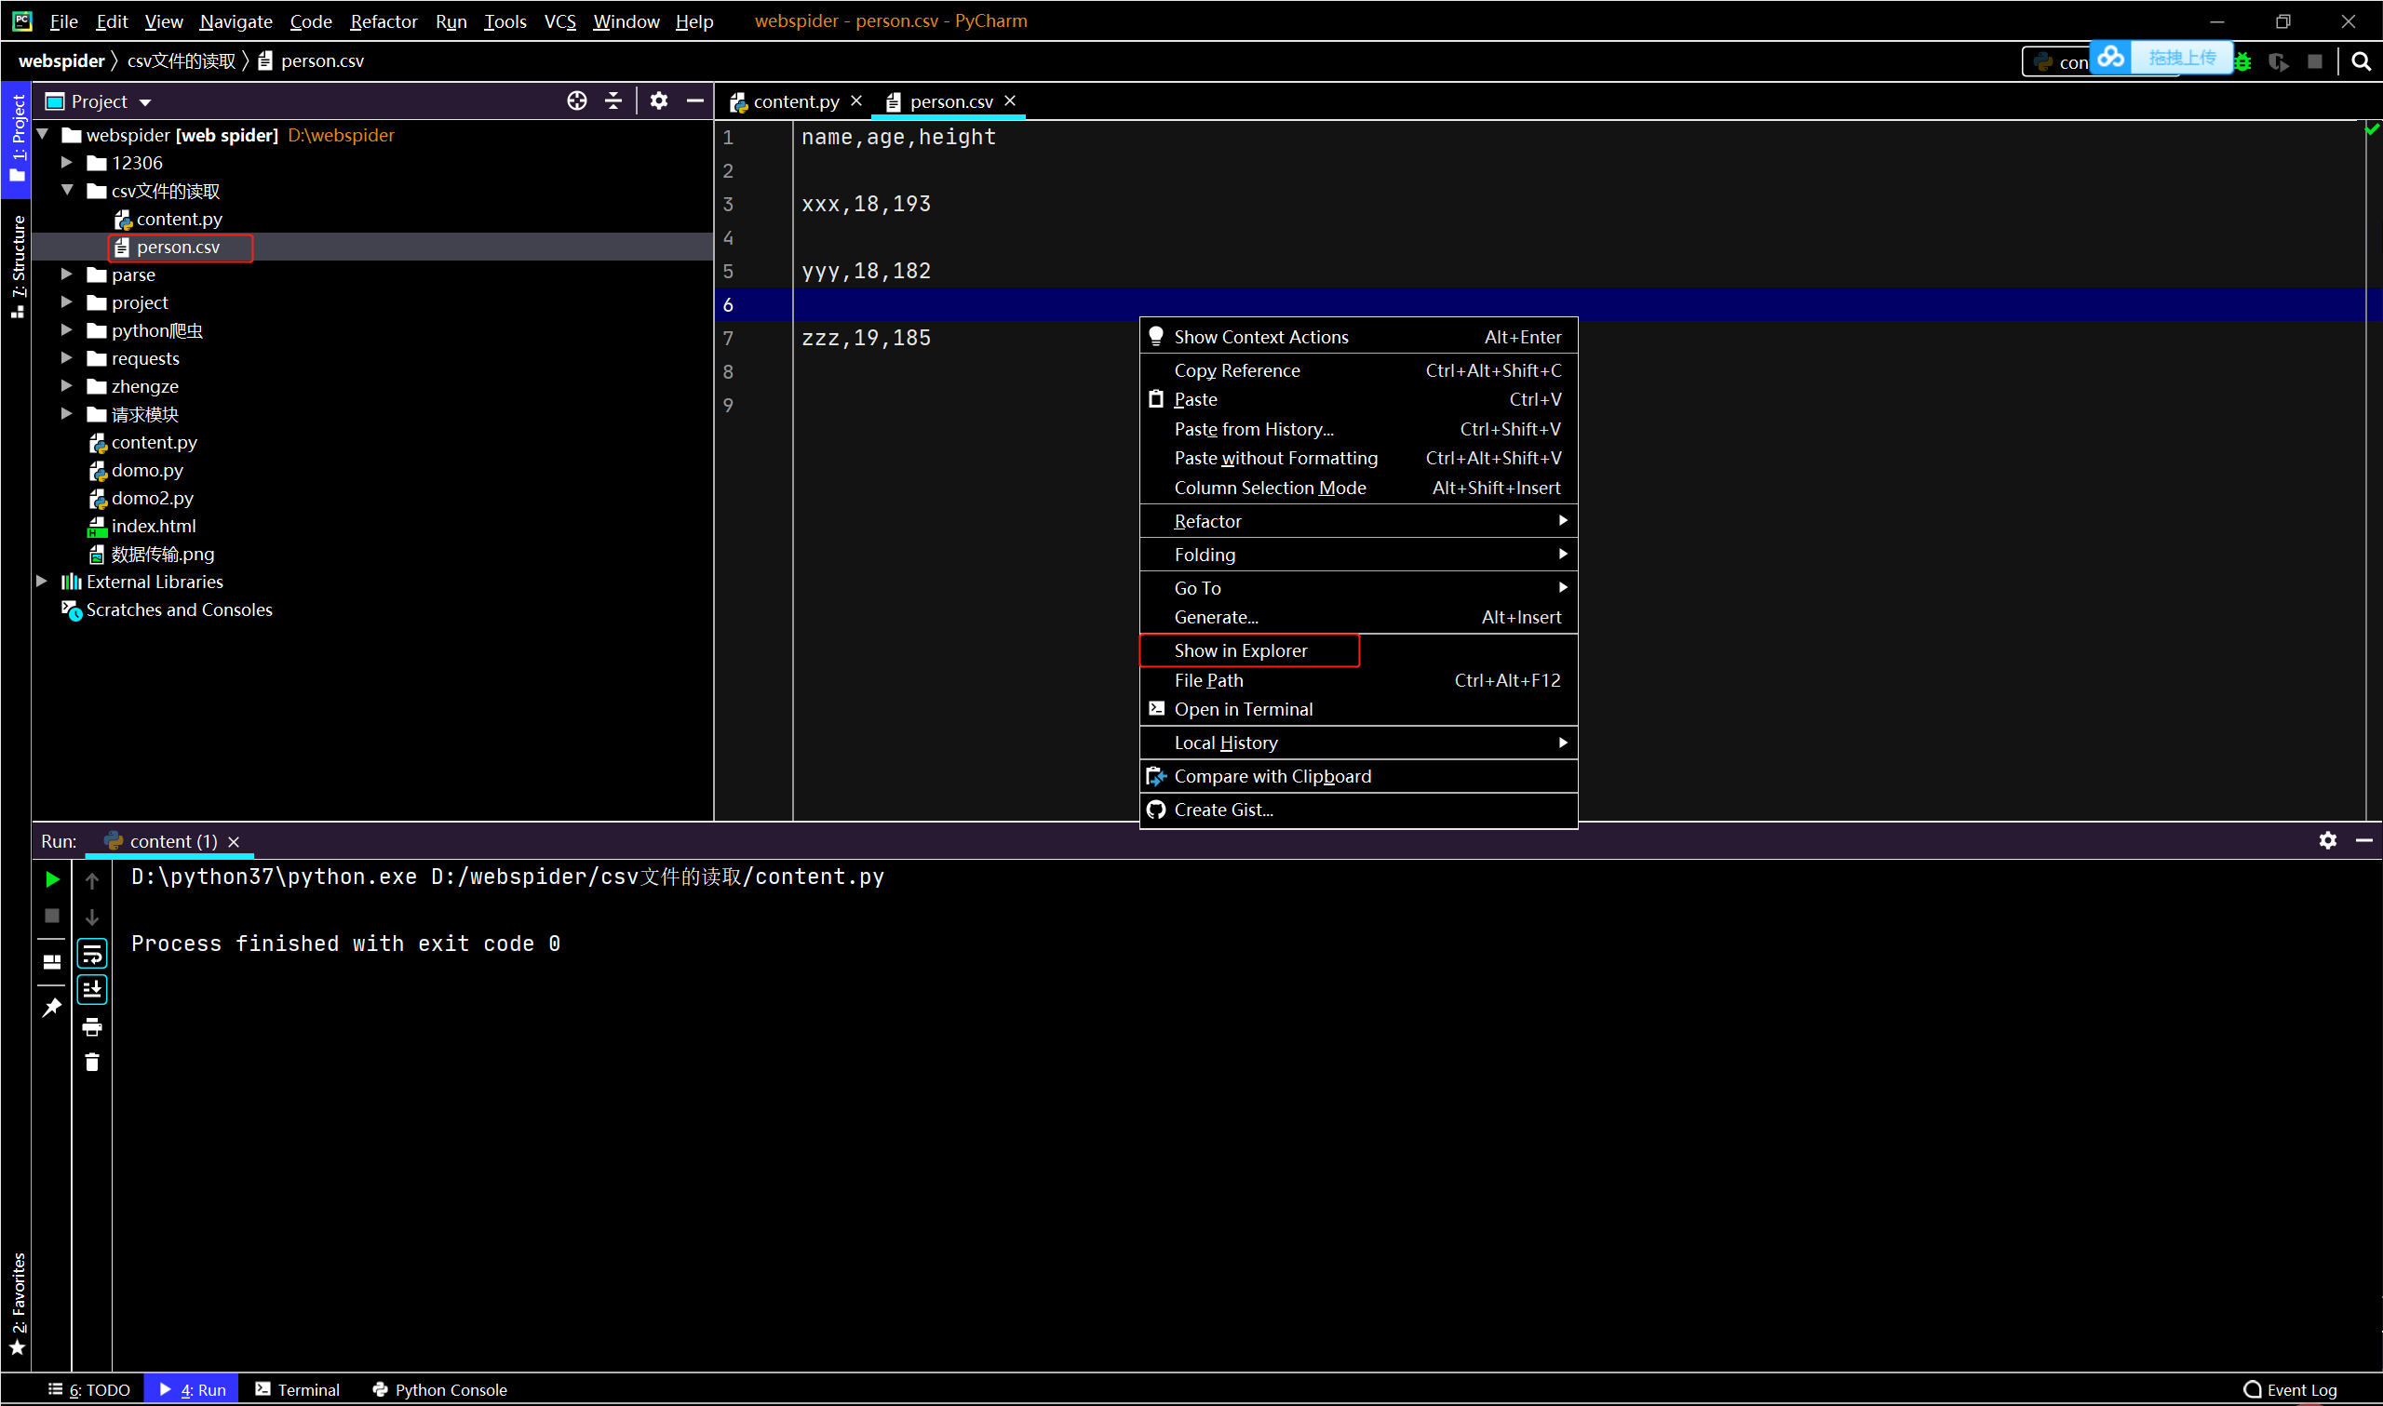Viewport: 2383px width, 1406px height.
Task: Expand External Libraries node
Action: click(43, 582)
